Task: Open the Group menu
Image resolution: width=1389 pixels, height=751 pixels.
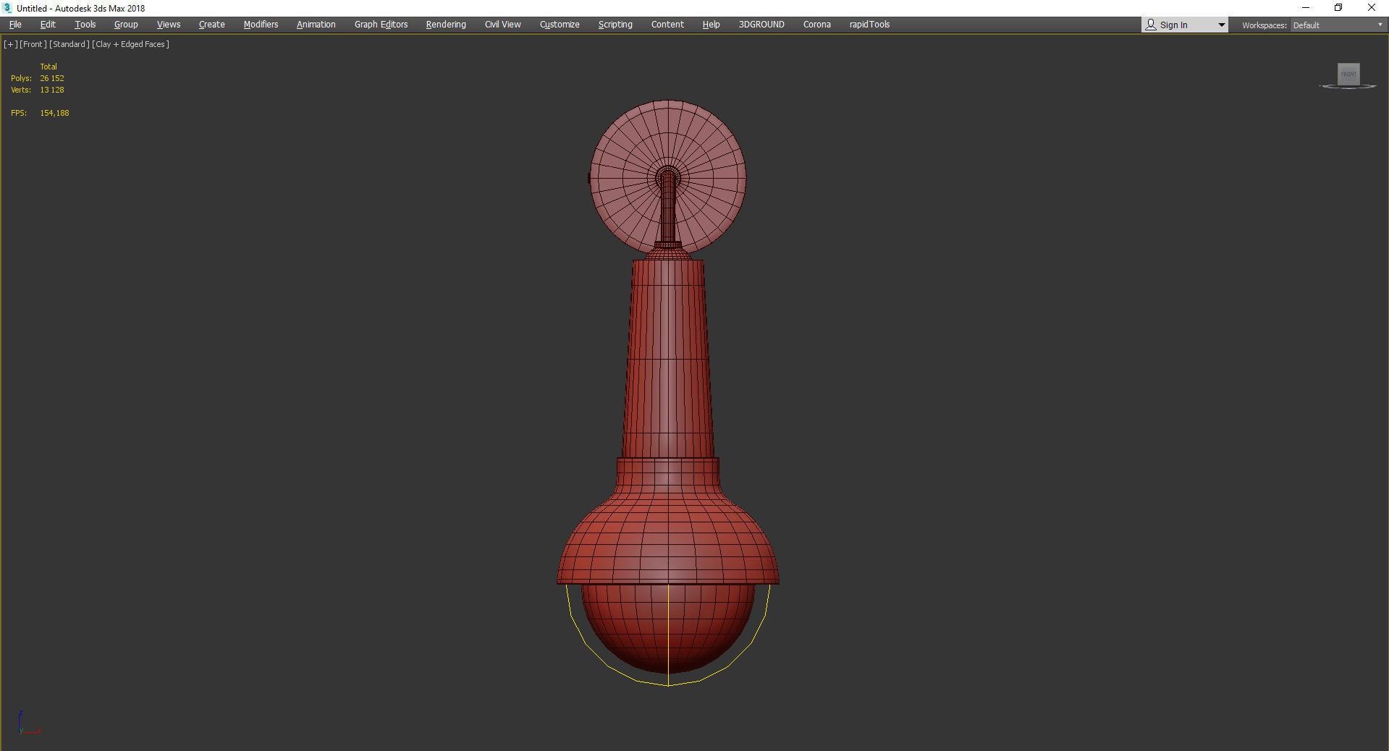Action: coord(126,25)
